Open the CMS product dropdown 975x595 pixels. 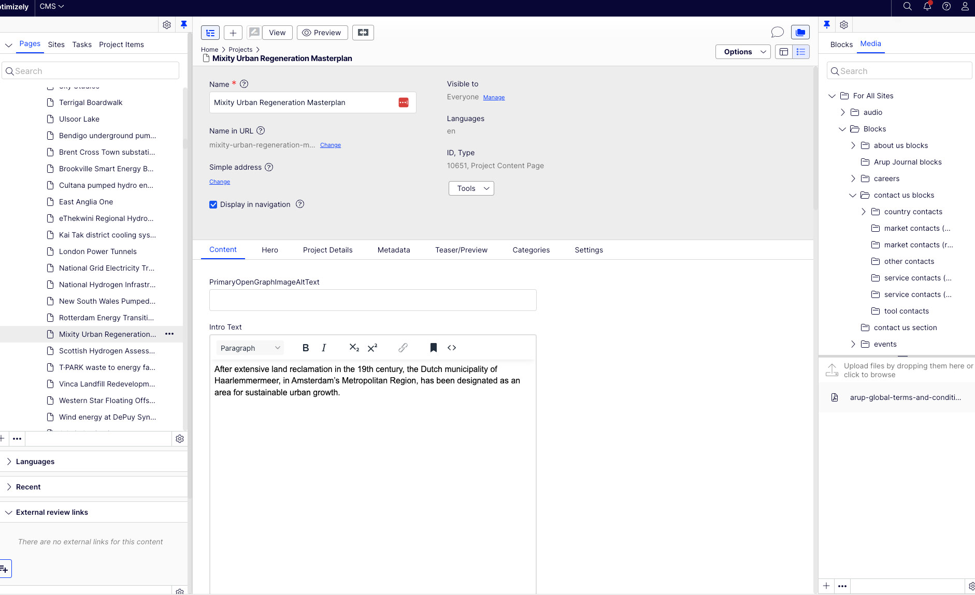point(52,7)
